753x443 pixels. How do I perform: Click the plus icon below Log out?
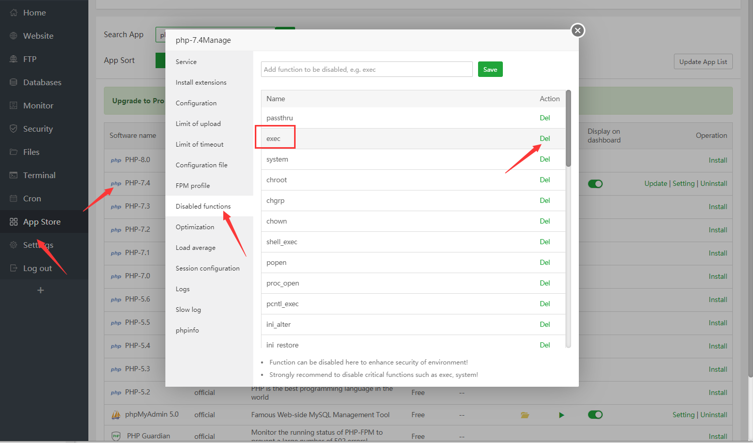pos(41,290)
